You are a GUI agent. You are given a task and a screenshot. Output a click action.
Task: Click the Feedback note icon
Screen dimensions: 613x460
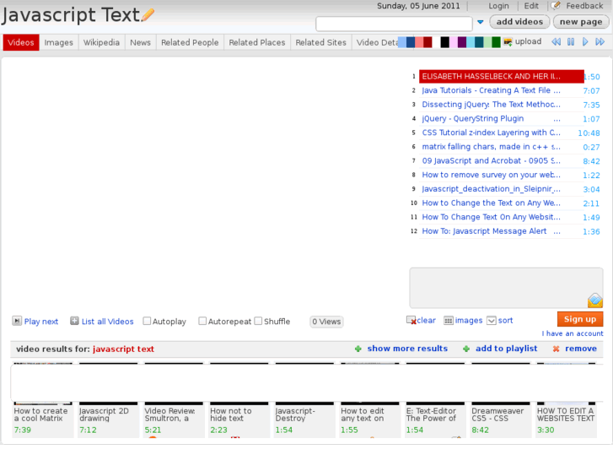[556, 5]
